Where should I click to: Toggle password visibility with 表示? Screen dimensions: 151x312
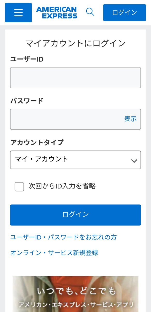click(x=130, y=119)
